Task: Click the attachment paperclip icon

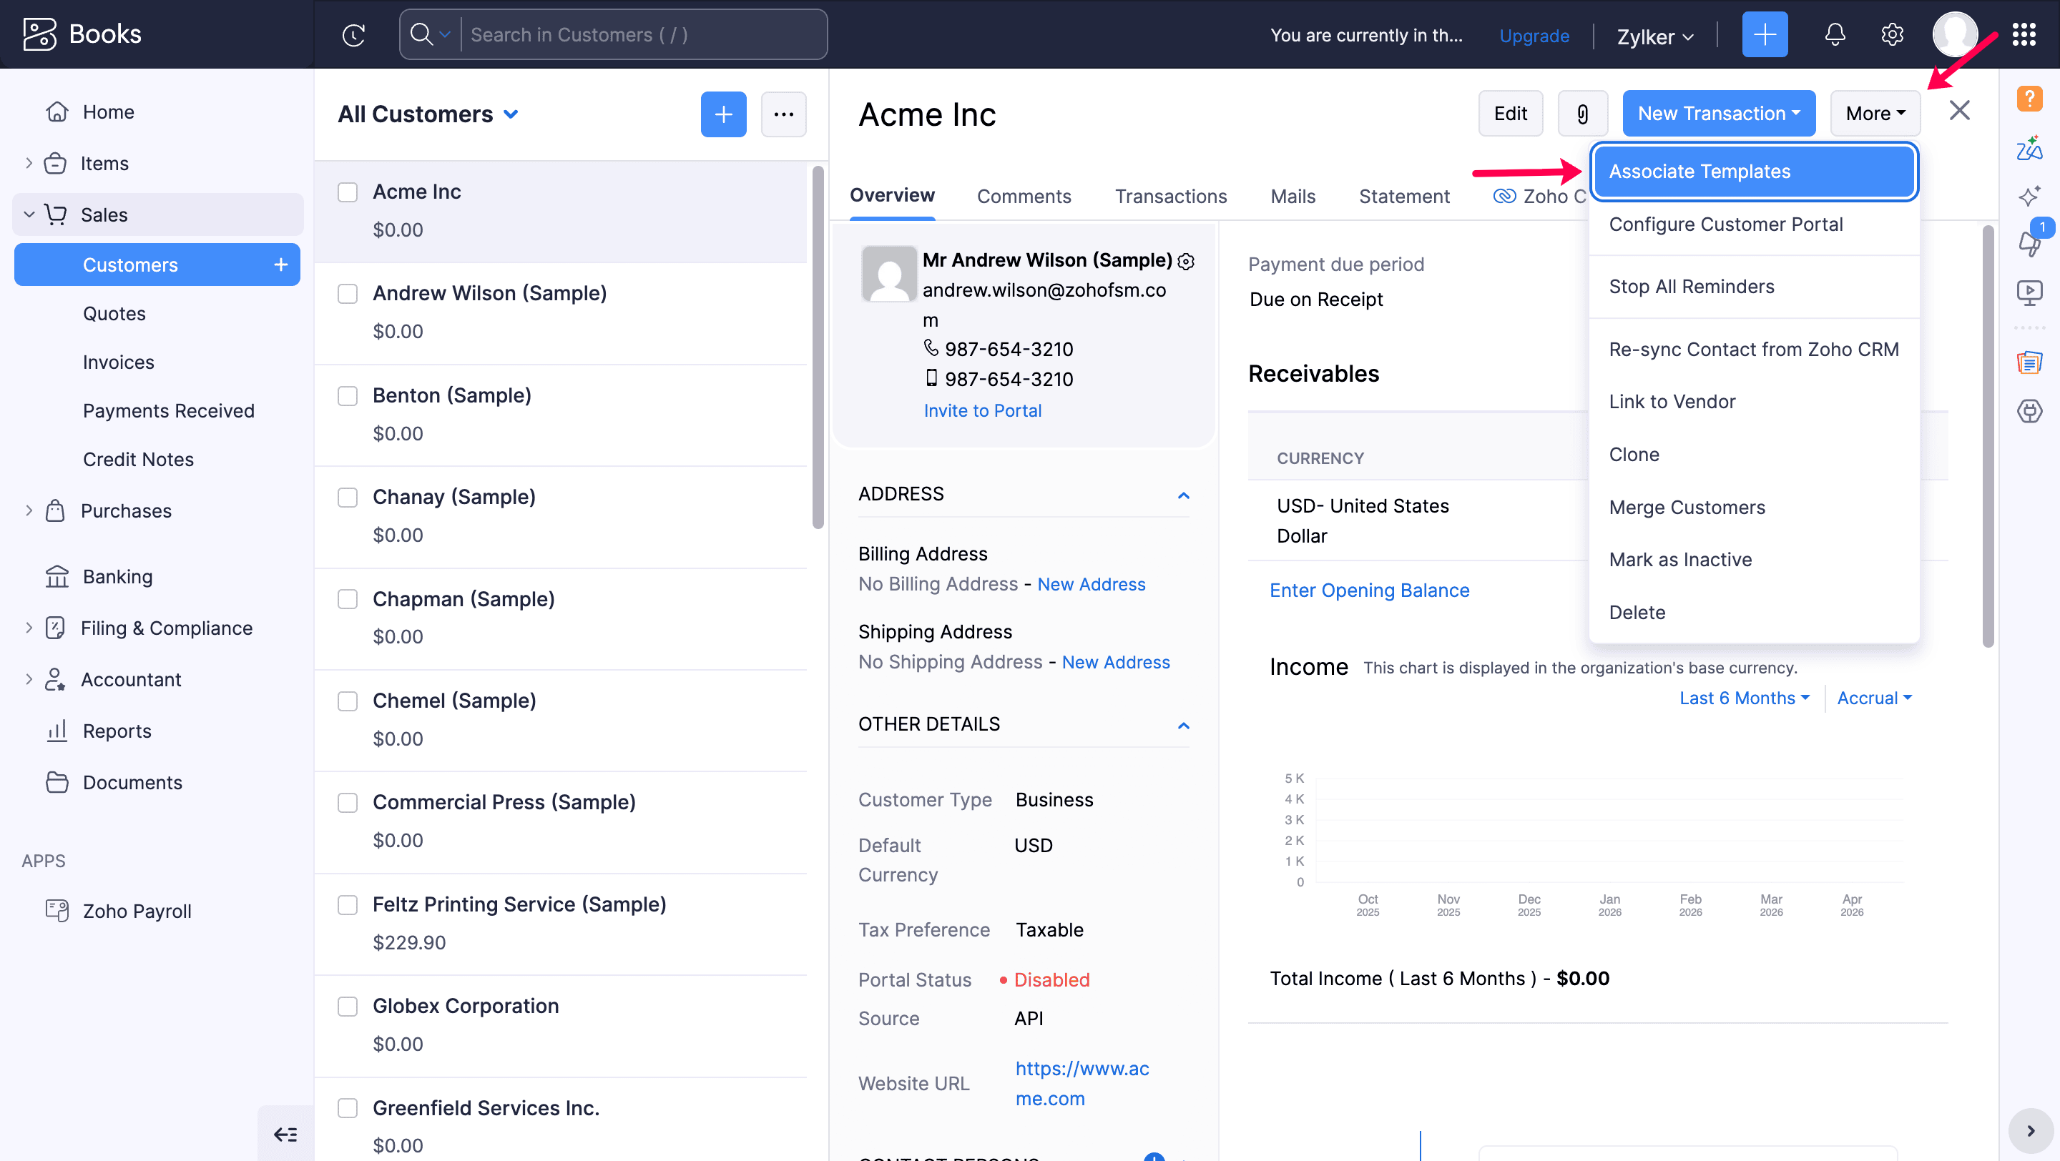Action: click(x=1581, y=114)
